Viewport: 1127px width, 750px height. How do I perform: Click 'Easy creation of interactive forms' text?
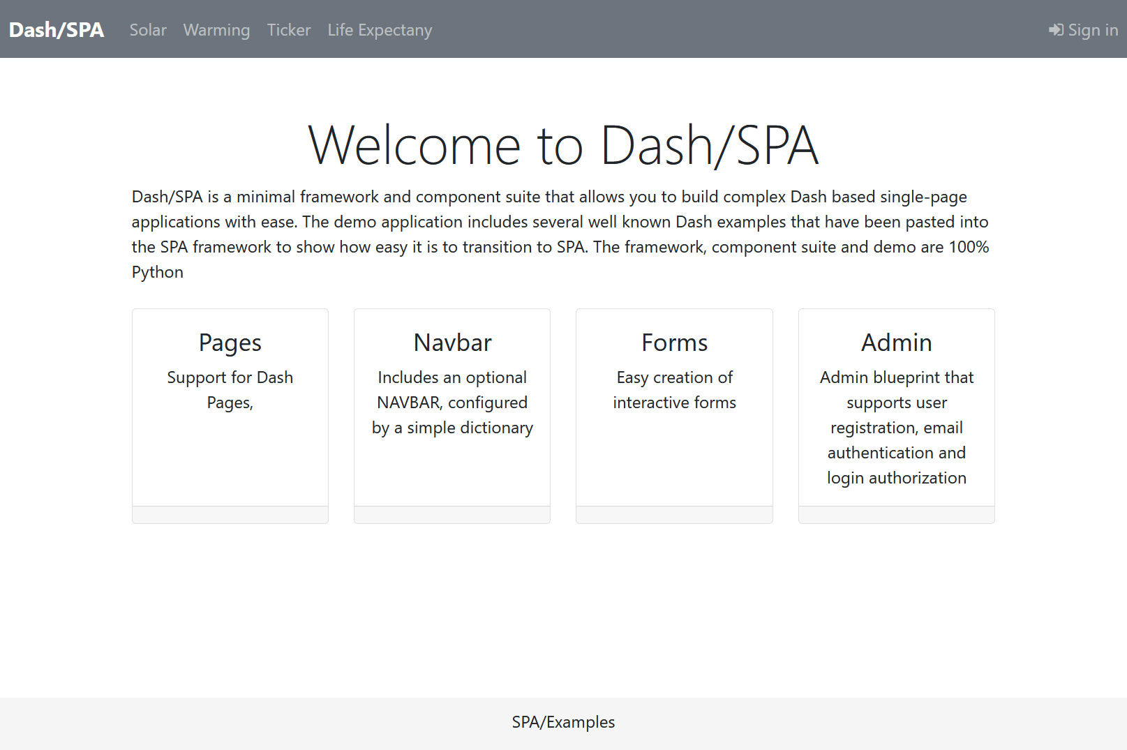674,390
